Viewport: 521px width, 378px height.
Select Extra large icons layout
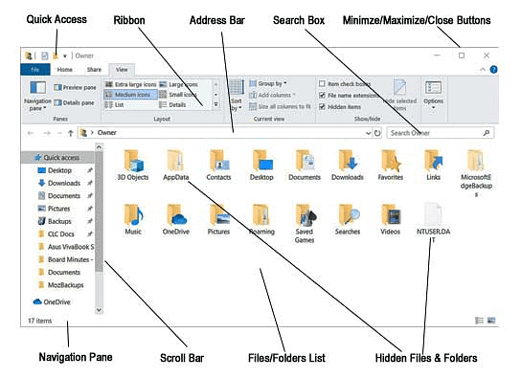click(130, 84)
